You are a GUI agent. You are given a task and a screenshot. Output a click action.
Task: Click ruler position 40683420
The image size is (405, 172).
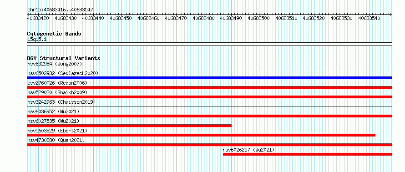coord(38,18)
